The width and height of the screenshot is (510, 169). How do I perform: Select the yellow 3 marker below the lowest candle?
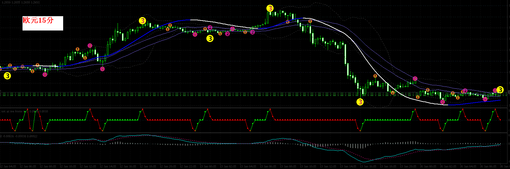[x=360, y=102]
